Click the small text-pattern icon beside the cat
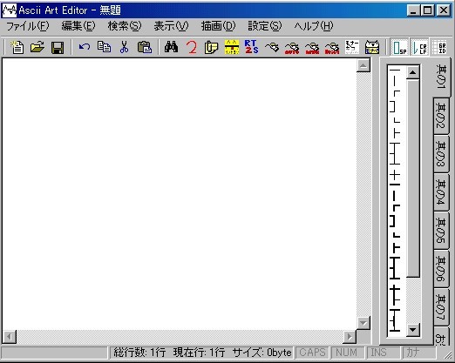The image size is (455, 363). 352,47
